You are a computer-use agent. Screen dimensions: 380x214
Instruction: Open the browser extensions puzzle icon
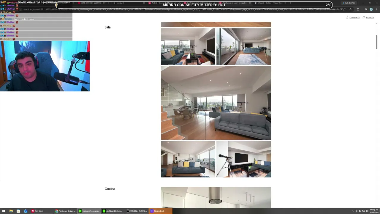(x=358, y=9)
